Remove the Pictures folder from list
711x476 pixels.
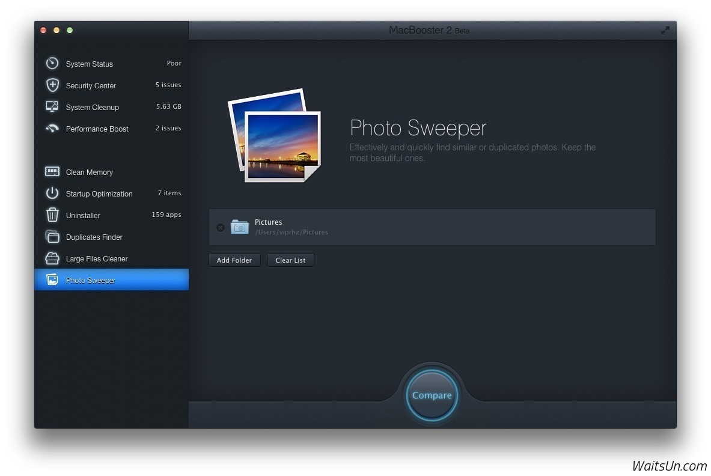click(x=221, y=227)
